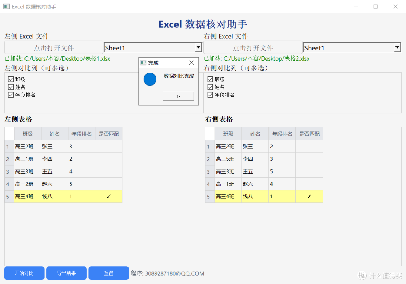Uncheck the left 姓名 checkbox
Image resolution: width=406 pixels, height=284 pixels.
tap(11, 87)
